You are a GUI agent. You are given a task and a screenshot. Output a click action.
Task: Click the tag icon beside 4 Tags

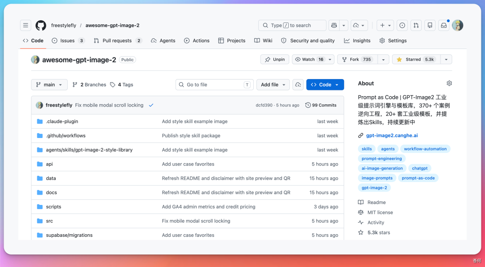click(113, 85)
